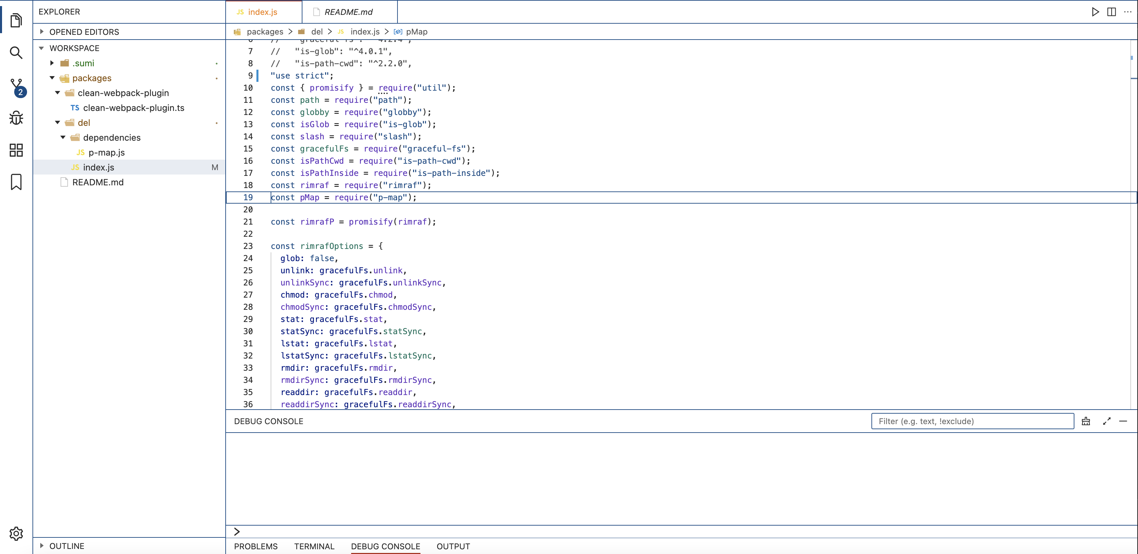
Task: Open clean-webpack-plugin.ts in the file tree
Action: click(x=130, y=108)
